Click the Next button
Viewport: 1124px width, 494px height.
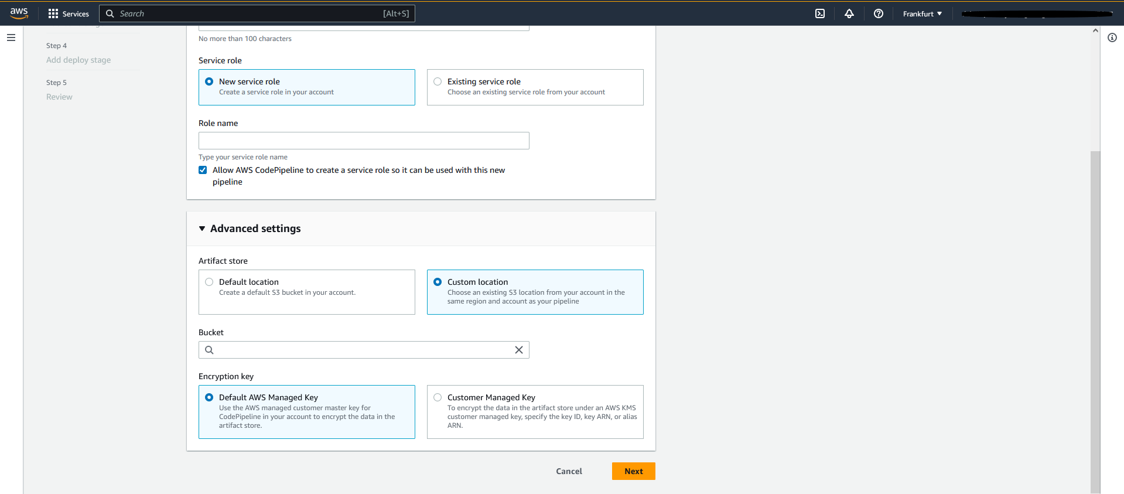[634, 471]
